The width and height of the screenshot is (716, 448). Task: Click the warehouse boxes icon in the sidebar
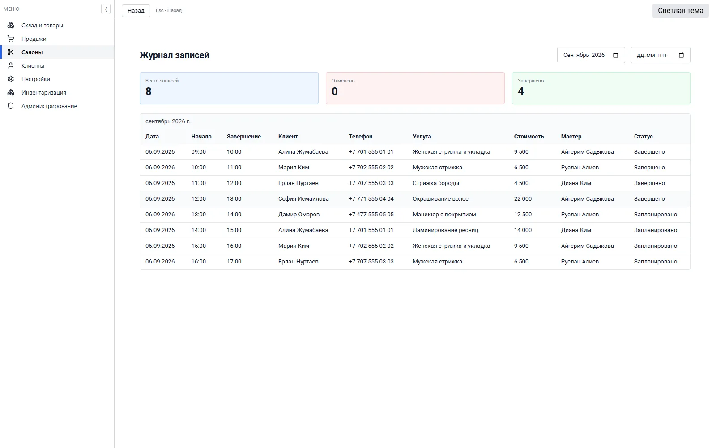[x=11, y=25]
